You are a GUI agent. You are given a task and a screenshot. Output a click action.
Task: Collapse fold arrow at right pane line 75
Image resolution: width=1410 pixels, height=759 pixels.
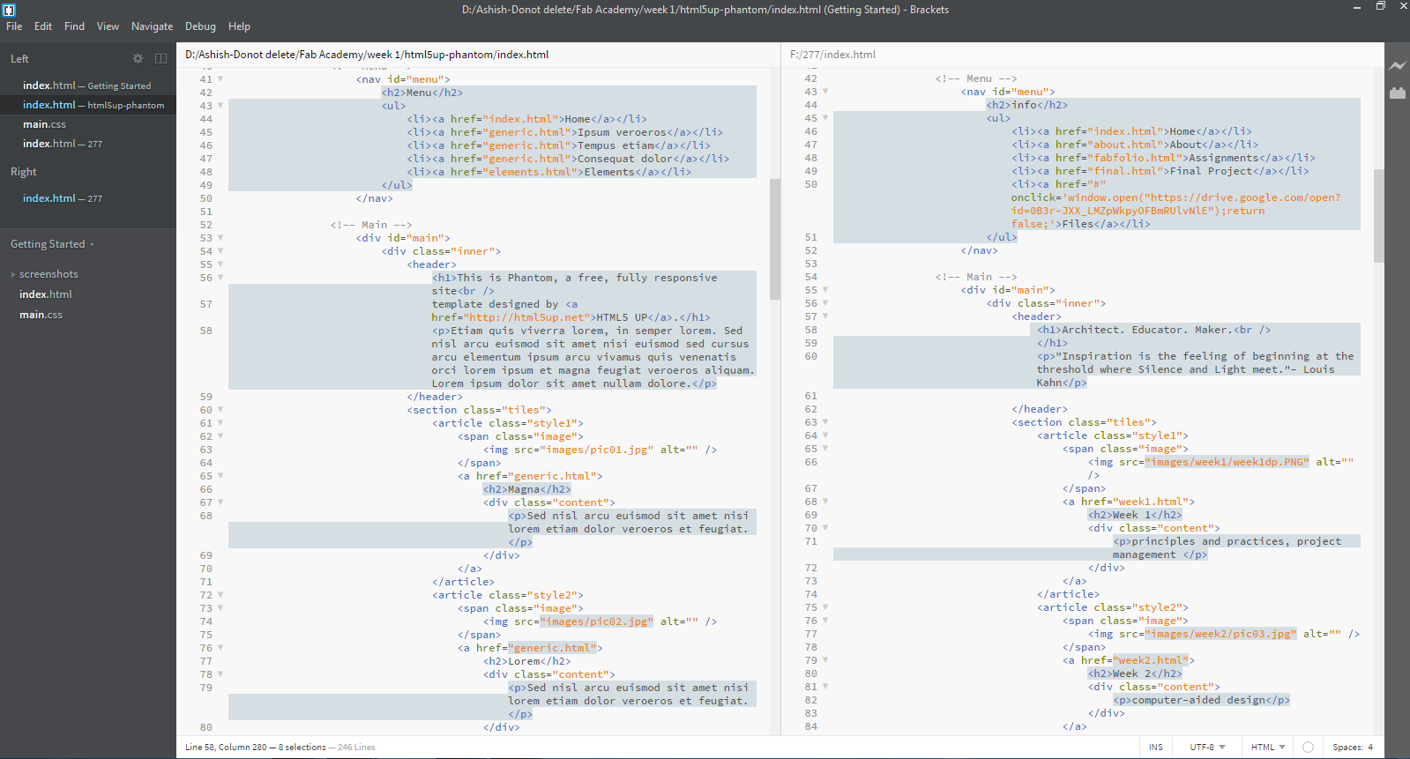point(825,607)
